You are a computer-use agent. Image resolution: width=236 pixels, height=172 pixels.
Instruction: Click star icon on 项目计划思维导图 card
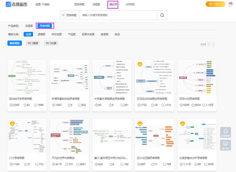pyautogui.click(x=193, y=105)
